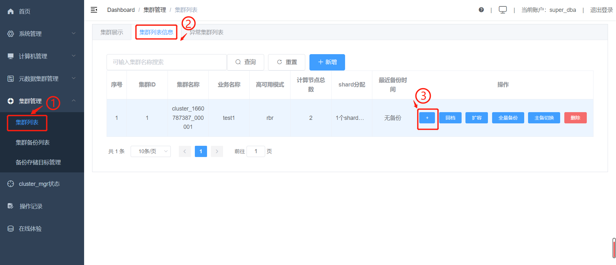
Task: Select 集群列表 in the sidebar
Action: [27, 122]
